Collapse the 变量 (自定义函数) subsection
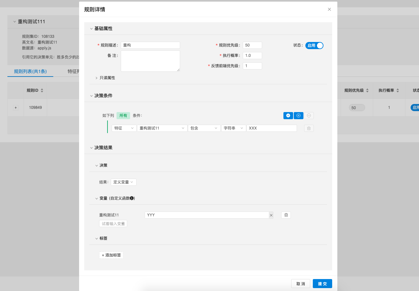419x291 pixels. [x=97, y=198]
